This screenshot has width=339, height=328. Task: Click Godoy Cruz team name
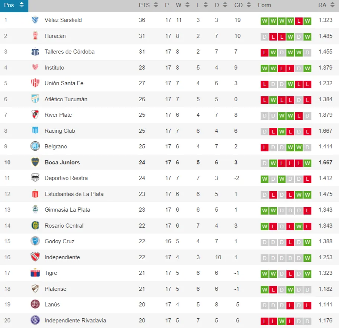[x=59, y=241]
